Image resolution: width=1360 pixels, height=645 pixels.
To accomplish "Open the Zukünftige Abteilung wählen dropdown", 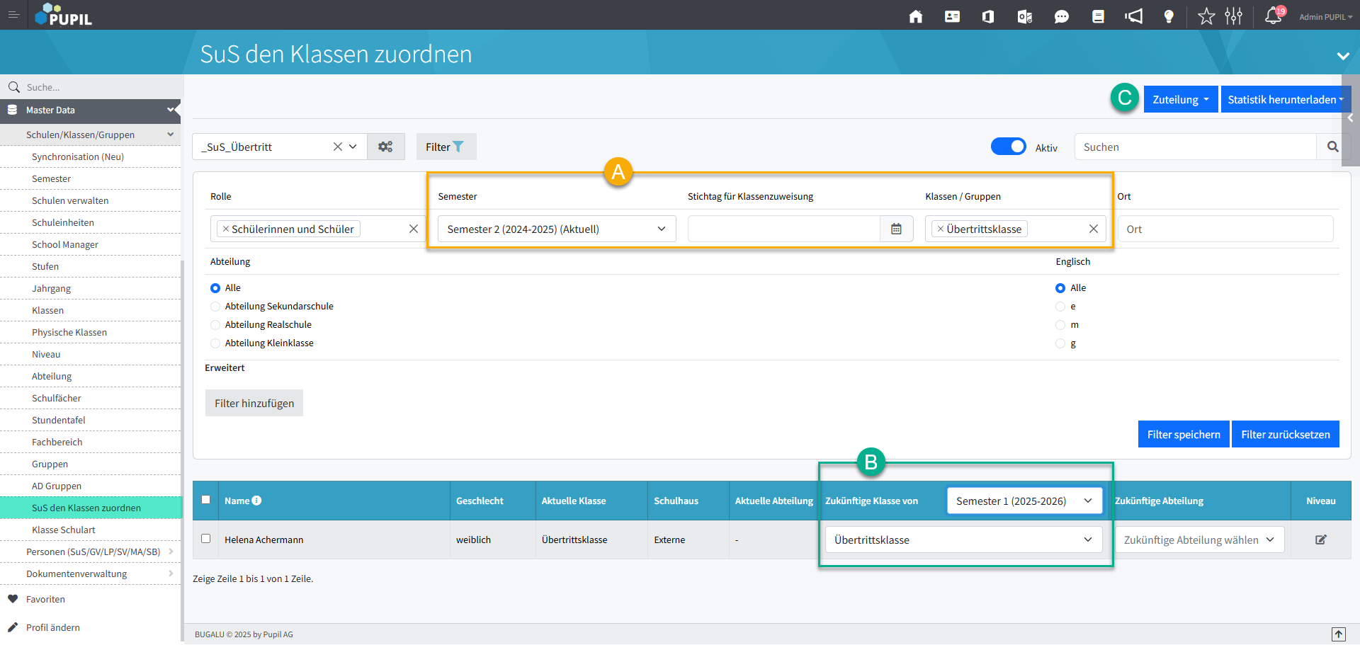I will (x=1199, y=540).
